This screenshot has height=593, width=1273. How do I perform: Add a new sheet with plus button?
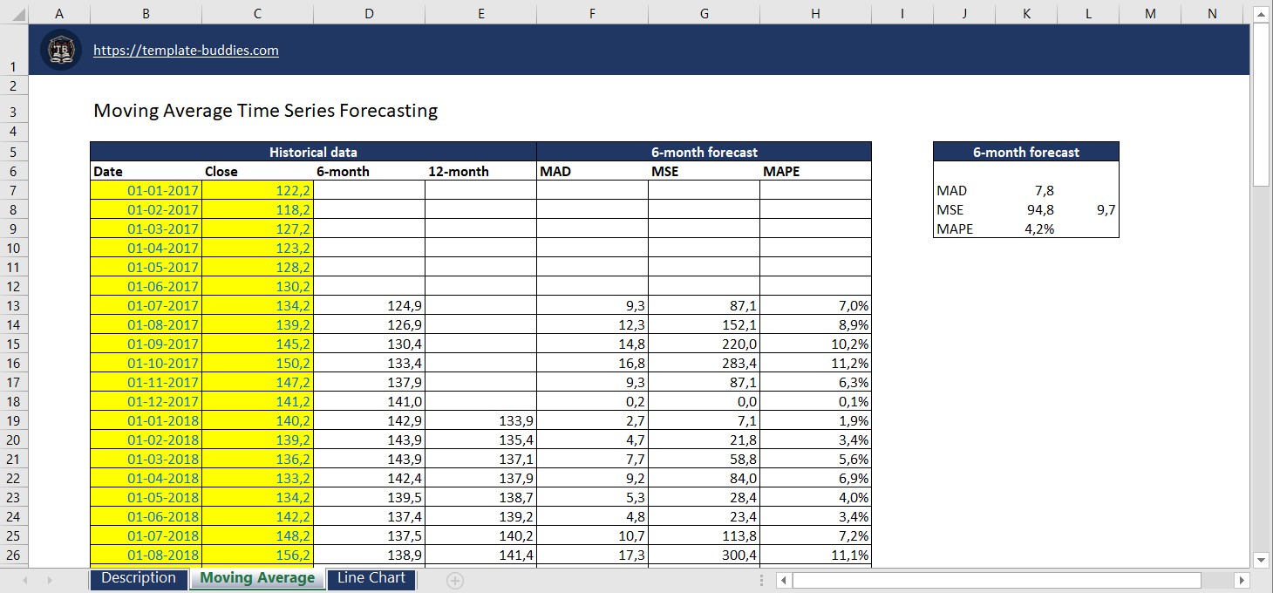[454, 580]
